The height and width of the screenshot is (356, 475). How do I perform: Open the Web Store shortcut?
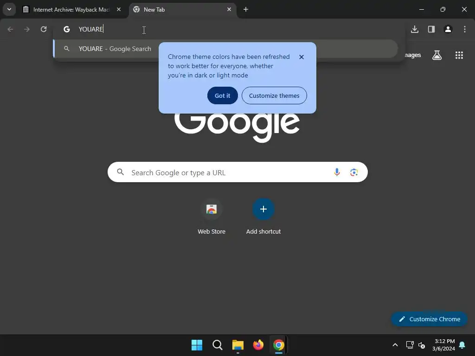click(212, 216)
